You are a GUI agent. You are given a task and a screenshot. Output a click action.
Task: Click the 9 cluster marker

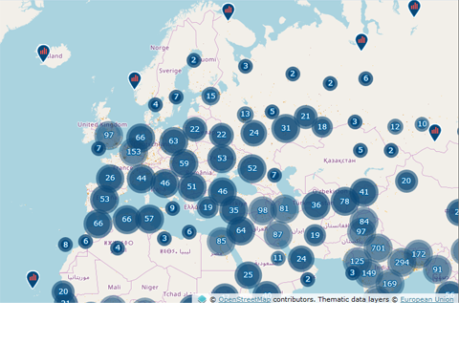pyautogui.click(x=172, y=208)
